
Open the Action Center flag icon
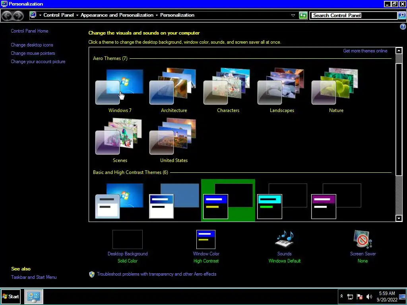[x=360, y=297]
